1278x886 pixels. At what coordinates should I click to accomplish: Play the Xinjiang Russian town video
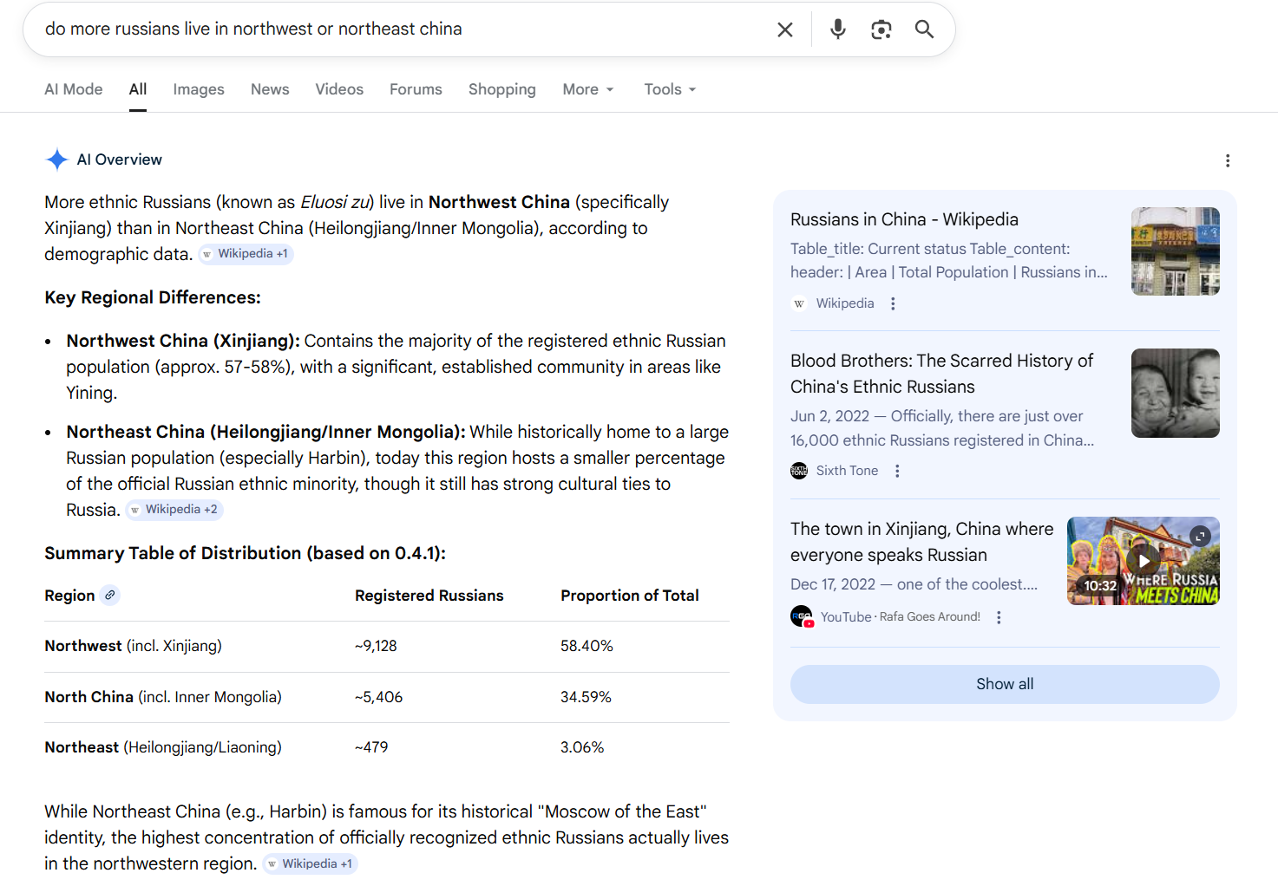tap(1143, 561)
